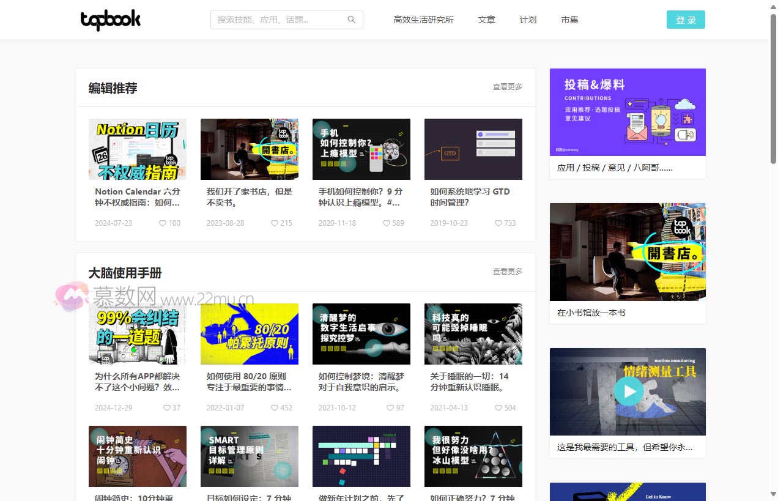
Task: Like the Notion Calendar video with the heart icon
Action: 161,223
